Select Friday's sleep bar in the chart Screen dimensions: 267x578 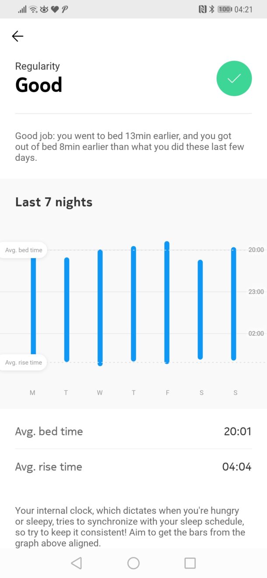pyautogui.click(x=167, y=302)
